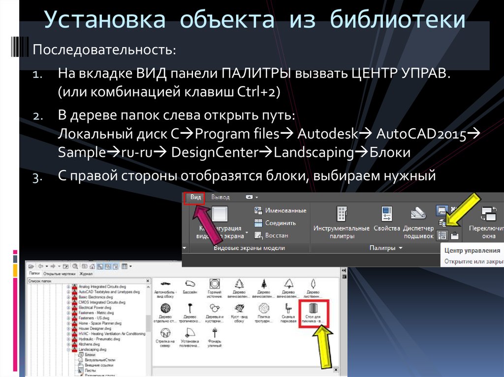Select Куст - вид сбоку block
Viewport: 504px width, 377px height.
click(x=239, y=314)
